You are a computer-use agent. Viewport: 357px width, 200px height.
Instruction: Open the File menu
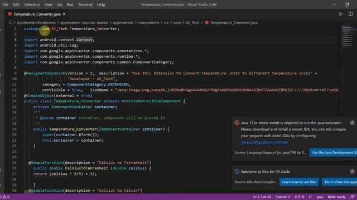point(6,4)
